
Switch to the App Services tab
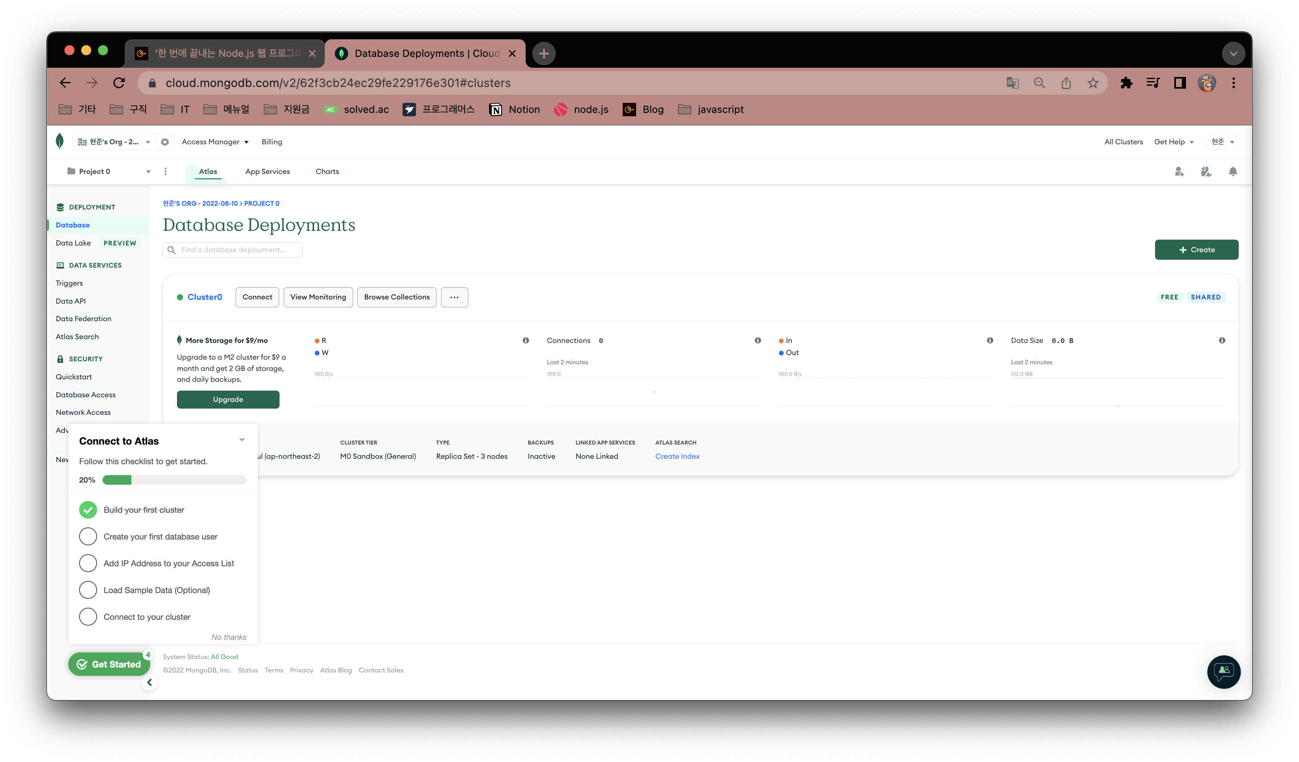(267, 171)
